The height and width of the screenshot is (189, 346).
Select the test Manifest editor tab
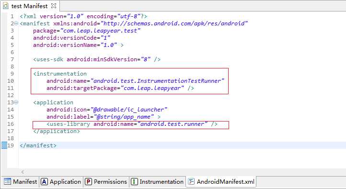point(30,6)
